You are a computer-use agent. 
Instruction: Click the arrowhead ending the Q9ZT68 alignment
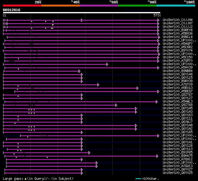116,105
